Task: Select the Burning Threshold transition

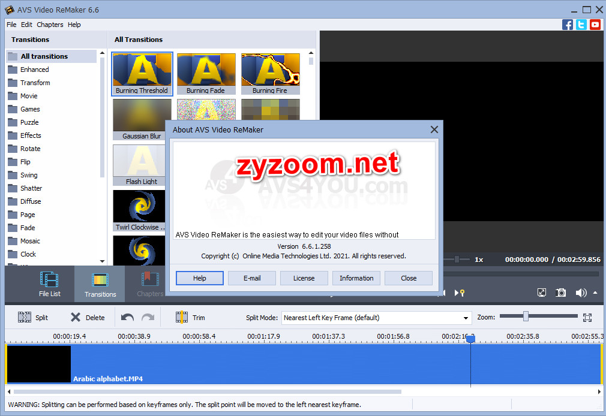Action: 142,74
